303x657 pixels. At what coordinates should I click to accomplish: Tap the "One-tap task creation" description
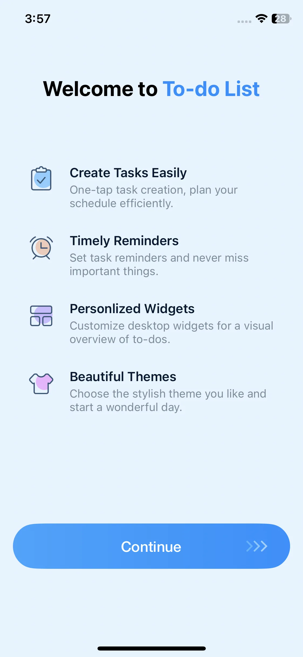pyautogui.click(x=154, y=197)
